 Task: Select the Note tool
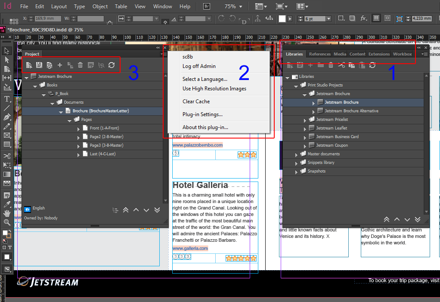click(x=7, y=195)
